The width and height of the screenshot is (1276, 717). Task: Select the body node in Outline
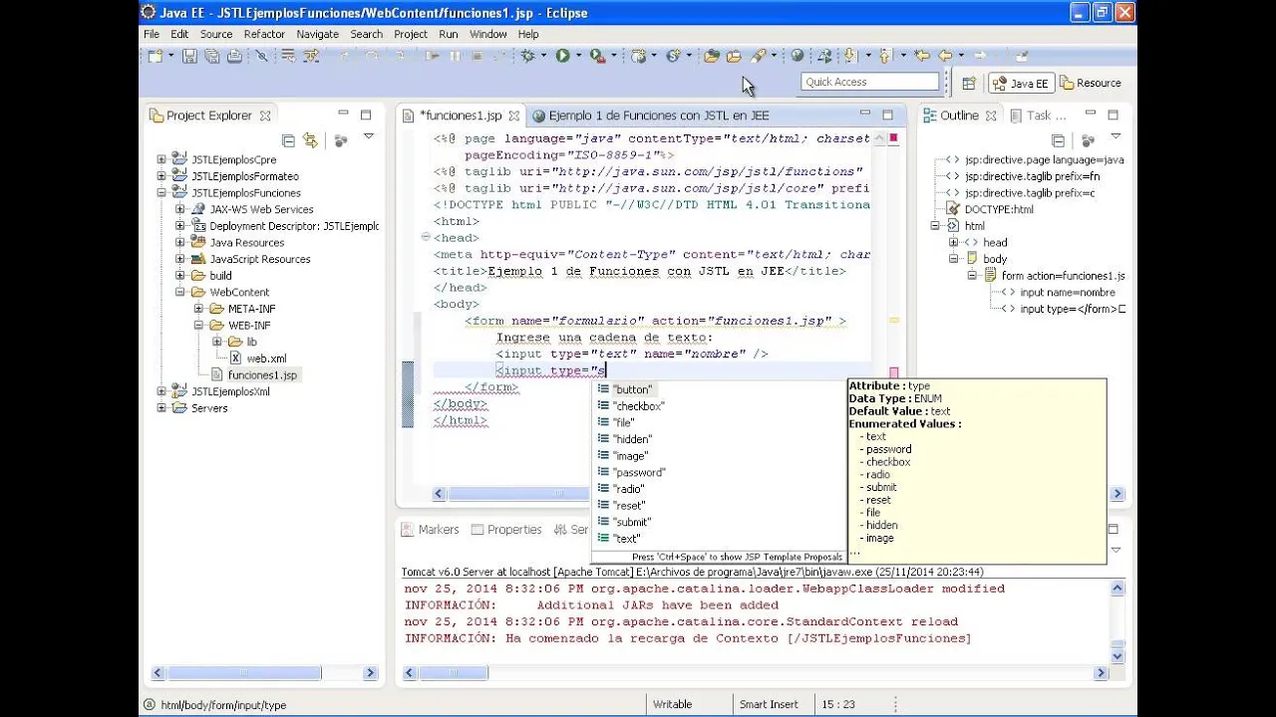click(995, 259)
